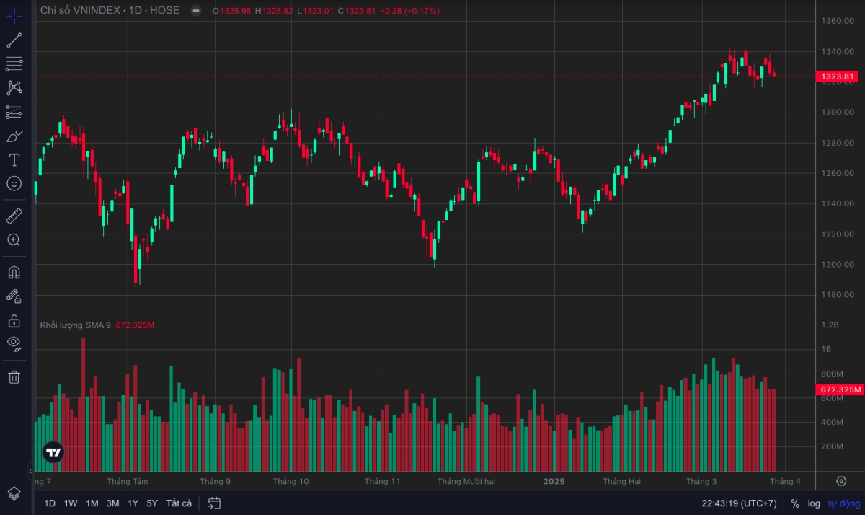Click the closing value C1323.81
The height and width of the screenshot is (515, 865).
coord(358,11)
